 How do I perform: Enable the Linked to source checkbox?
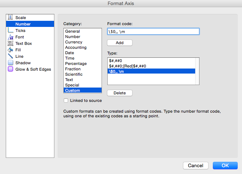(66, 101)
